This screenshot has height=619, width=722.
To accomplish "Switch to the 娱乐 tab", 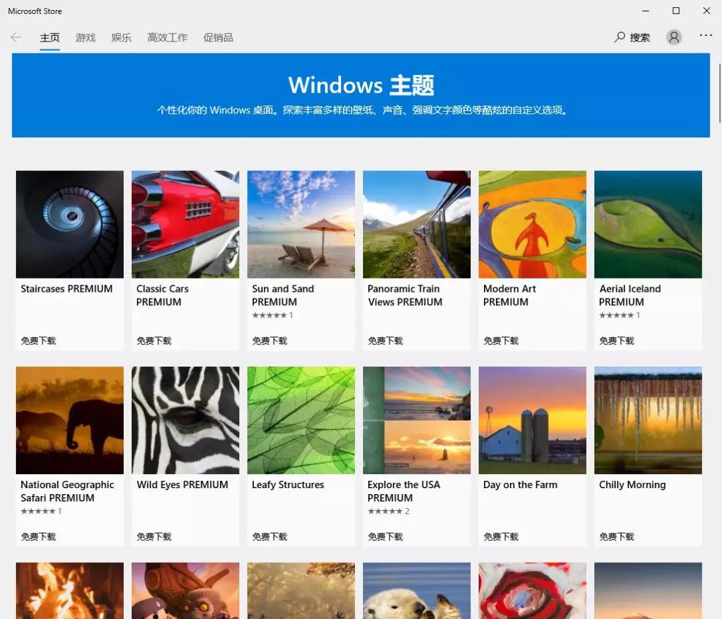I will (121, 37).
